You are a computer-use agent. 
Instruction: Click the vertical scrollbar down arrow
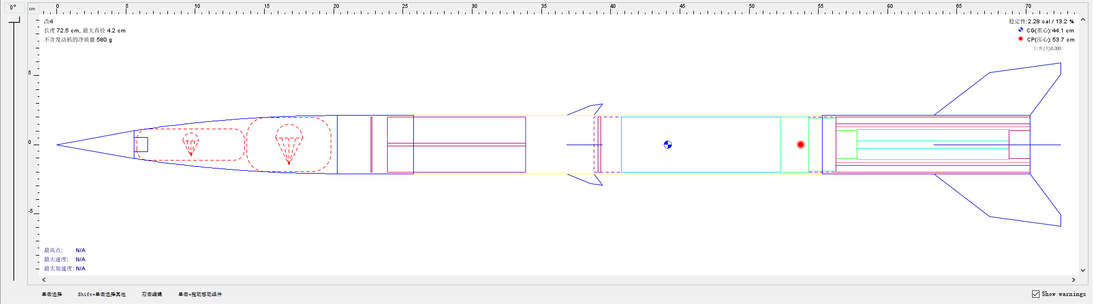[1083, 270]
